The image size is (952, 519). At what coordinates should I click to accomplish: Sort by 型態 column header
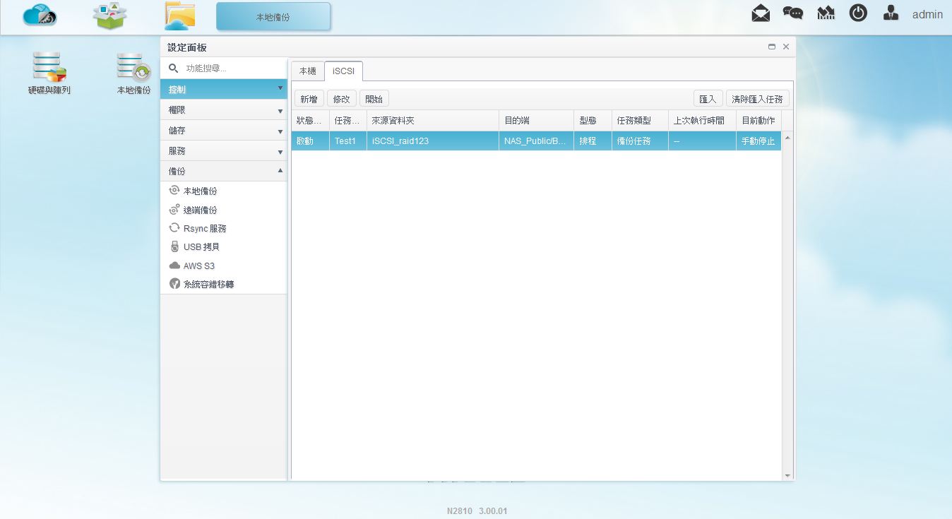click(593, 121)
